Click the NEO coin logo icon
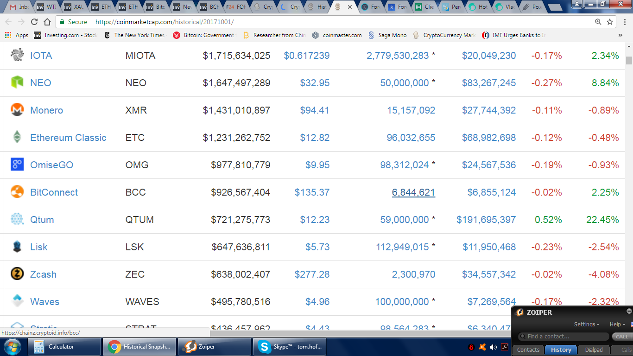The width and height of the screenshot is (633, 356). point(17,83)
